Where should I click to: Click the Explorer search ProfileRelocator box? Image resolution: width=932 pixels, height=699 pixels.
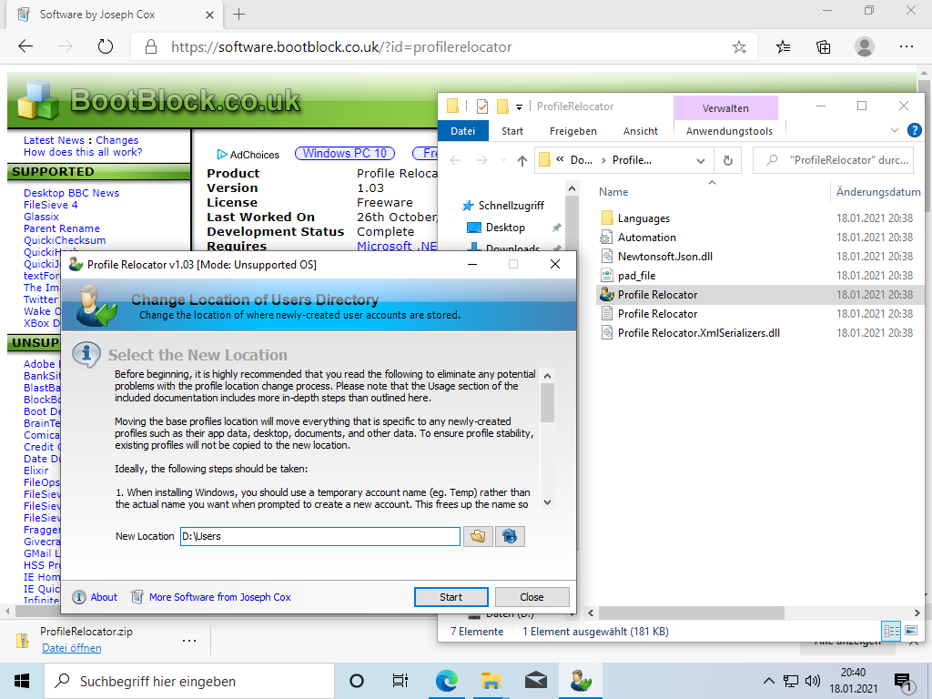(x=833, y=160)
